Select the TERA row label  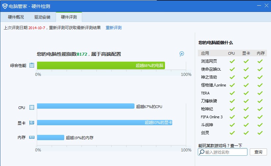pos(205,93)
